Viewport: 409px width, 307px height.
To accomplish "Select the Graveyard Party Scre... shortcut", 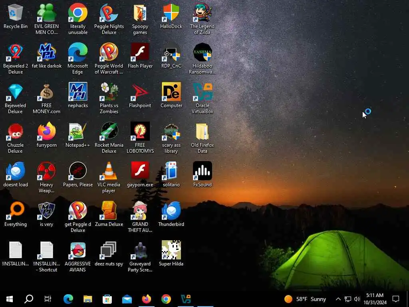I will pyautogui.click(x=140, y=257).
